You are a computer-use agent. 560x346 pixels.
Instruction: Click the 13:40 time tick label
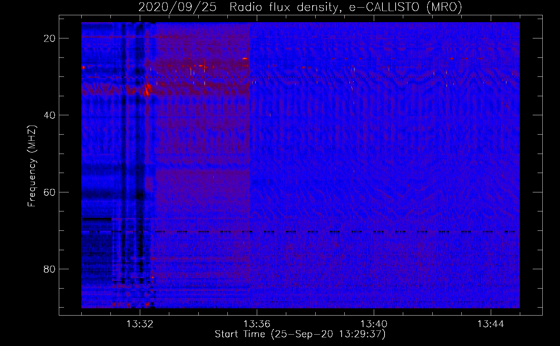click(x=374, y=324)
